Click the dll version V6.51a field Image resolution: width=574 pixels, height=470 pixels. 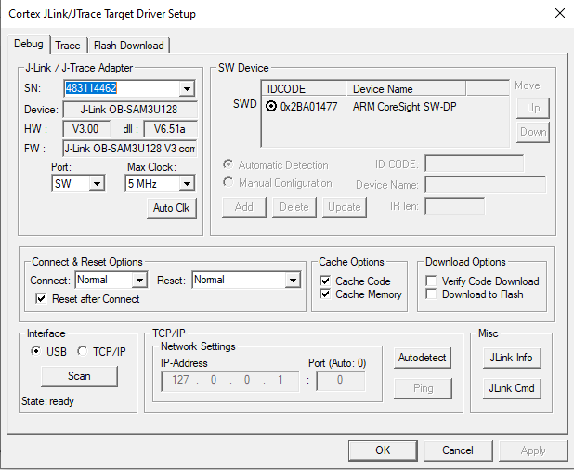(x=170, y=129)
